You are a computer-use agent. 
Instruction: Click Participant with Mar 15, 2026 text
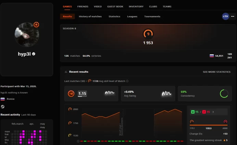click(18, 86)
